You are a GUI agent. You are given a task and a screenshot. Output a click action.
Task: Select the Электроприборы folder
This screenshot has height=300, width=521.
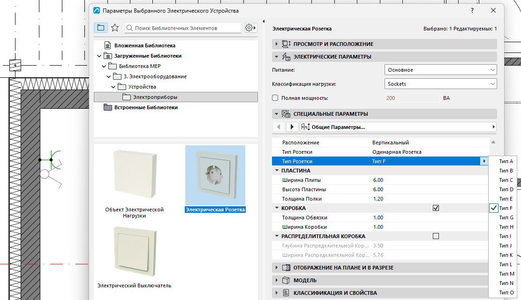coord(176,97)
